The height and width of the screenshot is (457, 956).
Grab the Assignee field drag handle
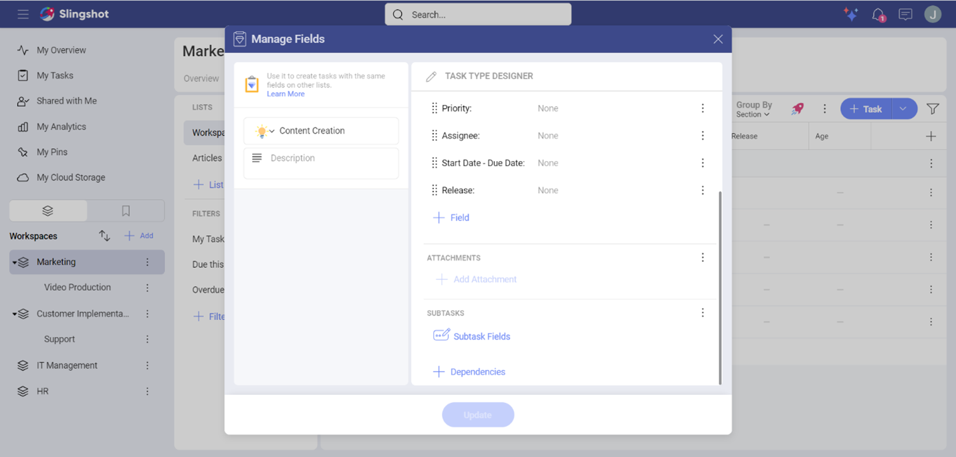(435, 136)
